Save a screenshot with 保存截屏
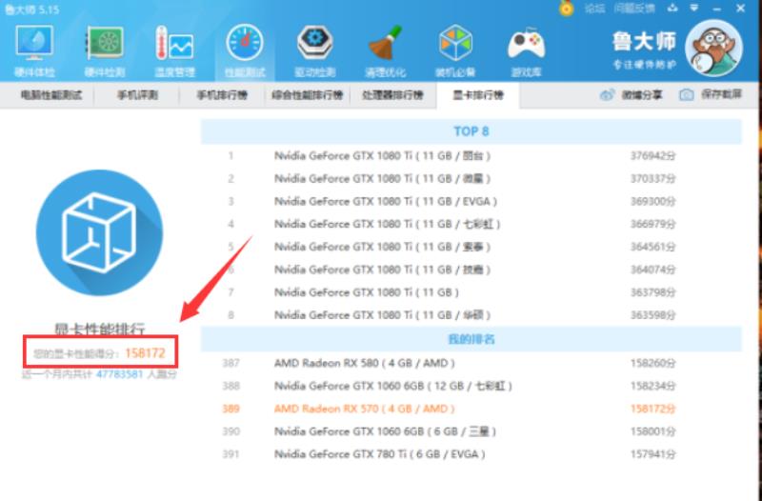Image resolution: width=762 pixels, height=501 pixels. click(x=711, y=94)
